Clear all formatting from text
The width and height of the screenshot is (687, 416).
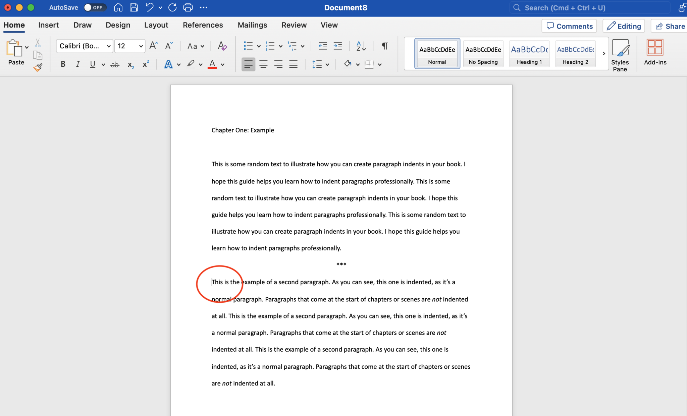click(222, 46)
